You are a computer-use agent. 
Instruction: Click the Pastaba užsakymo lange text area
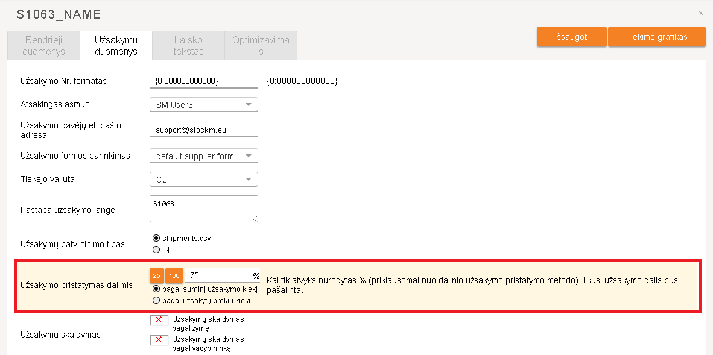click(x=203, y=209)
